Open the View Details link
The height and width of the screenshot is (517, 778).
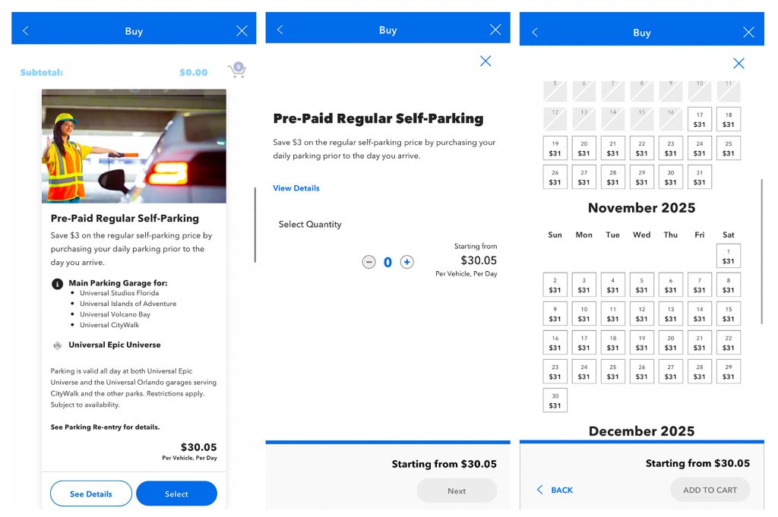pyautogui.click(x=296, y=188)
